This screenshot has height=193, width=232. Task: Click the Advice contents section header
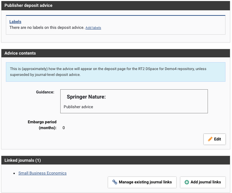click(x=116, y=53)
